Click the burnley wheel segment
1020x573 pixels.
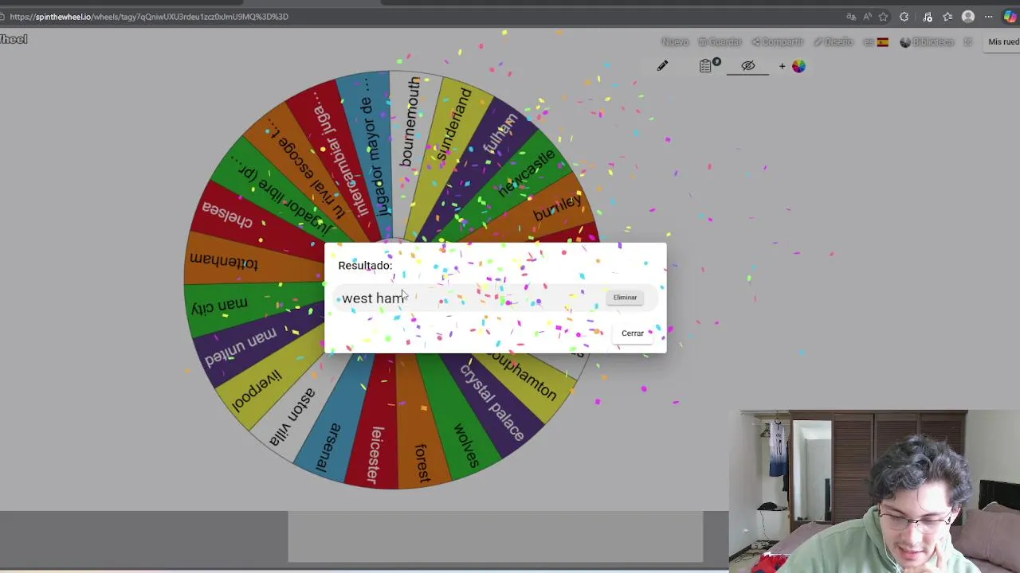[558, 209]
